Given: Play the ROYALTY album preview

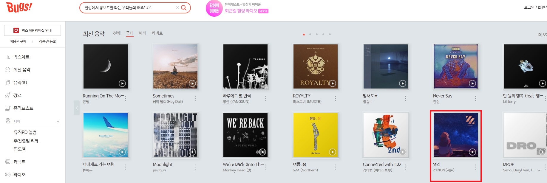Looking at the screenshot, I should point(333,83).
